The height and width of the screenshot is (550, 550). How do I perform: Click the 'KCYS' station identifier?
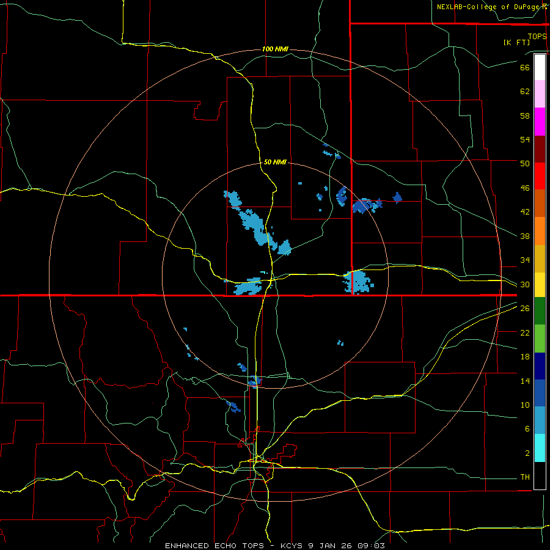pos(292,546)
